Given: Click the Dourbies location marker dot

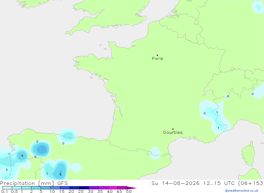Looking at the screenshot, I should click(x=173, y=129).
